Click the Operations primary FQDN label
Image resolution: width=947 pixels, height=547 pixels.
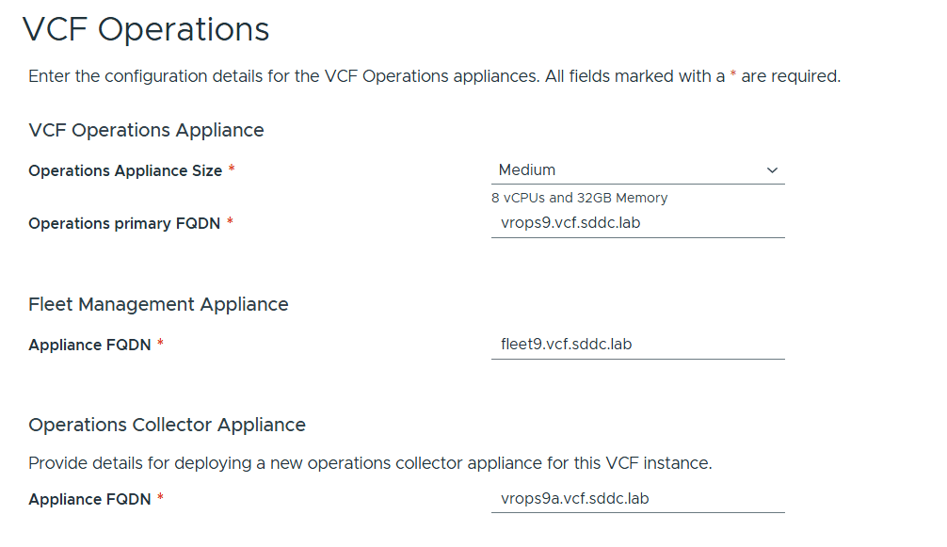124,223
